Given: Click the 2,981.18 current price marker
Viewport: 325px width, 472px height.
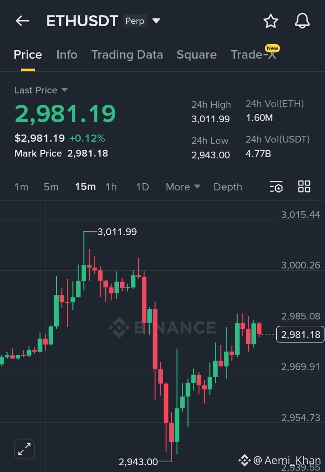Looking at the screenshot, I should 300,334.
